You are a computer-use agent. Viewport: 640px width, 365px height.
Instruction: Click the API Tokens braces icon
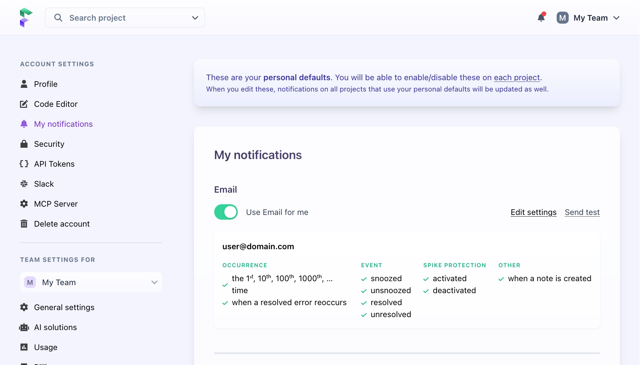(x=24, y=164)
